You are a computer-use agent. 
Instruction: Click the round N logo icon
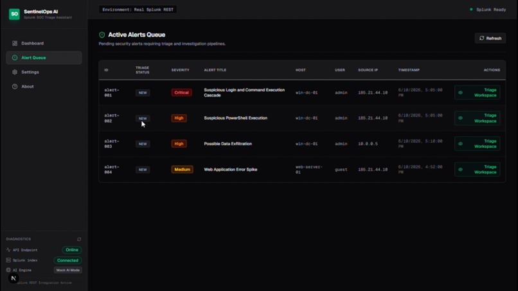pyautogui.click(x=13, y=278)
